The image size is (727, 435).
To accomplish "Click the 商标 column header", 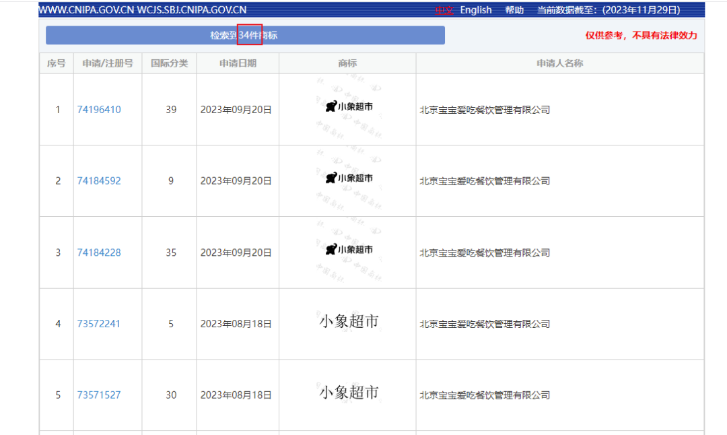I will 347,63.
